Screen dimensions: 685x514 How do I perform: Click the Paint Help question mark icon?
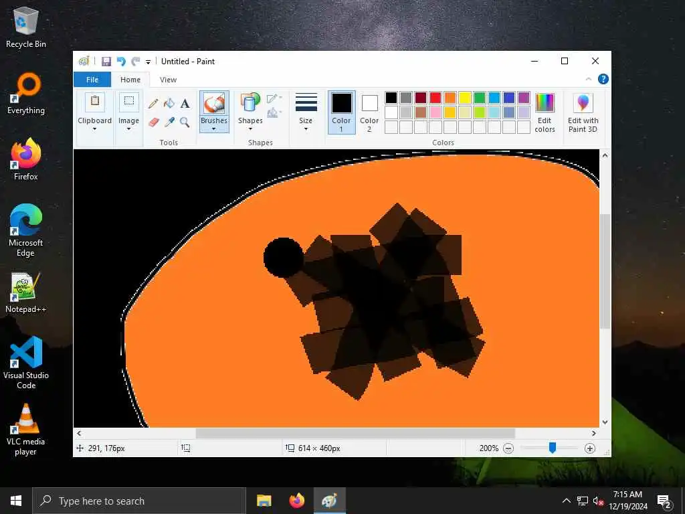click(x=603, y=79)
